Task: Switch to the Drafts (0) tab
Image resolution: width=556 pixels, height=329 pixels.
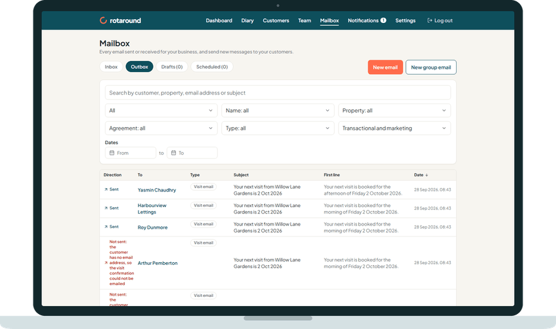Action: point(172,67)
